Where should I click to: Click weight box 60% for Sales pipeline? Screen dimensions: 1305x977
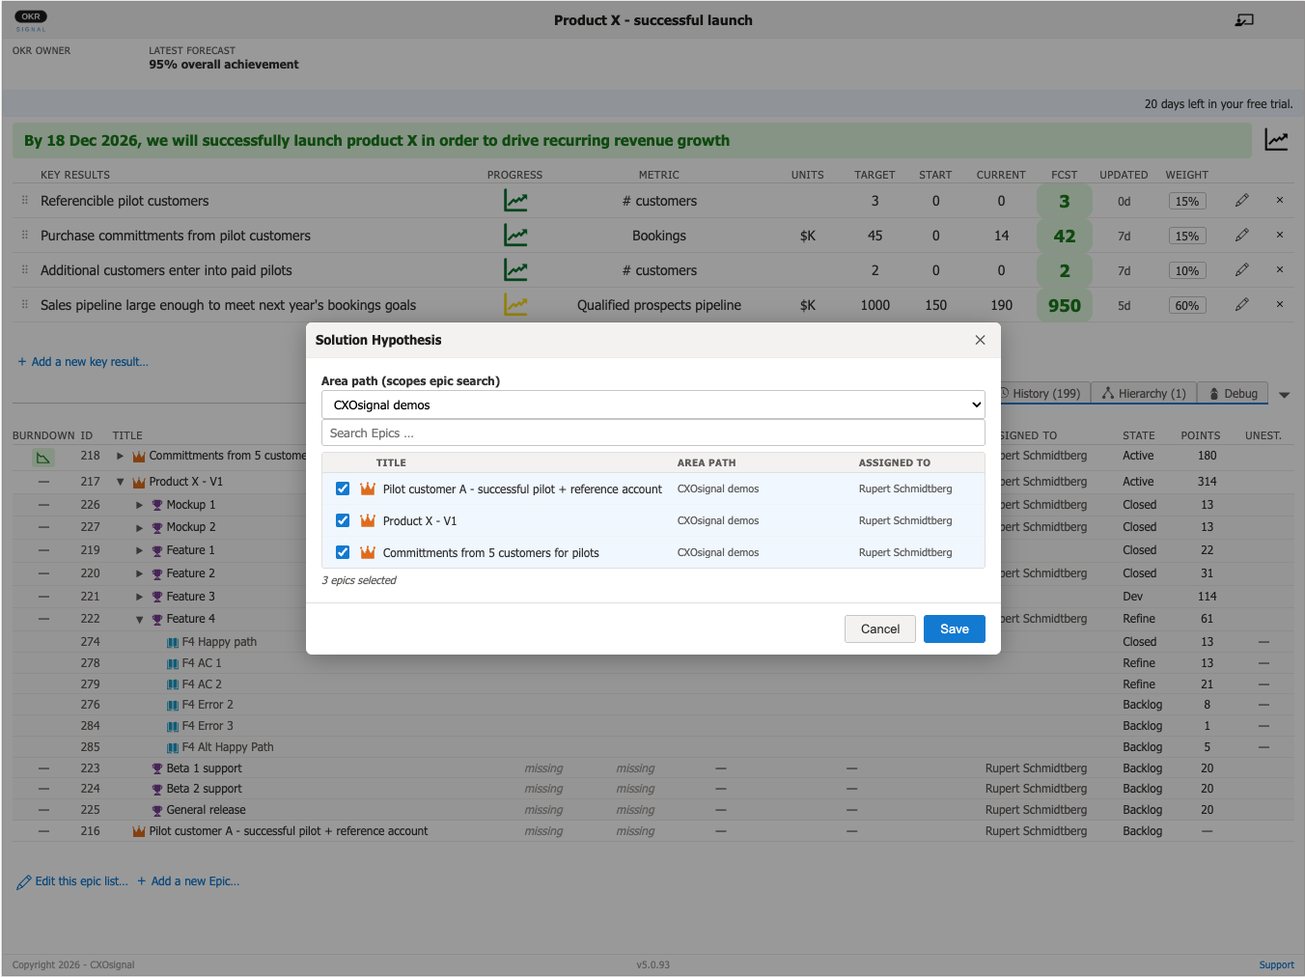click(x=1187, y=306)
